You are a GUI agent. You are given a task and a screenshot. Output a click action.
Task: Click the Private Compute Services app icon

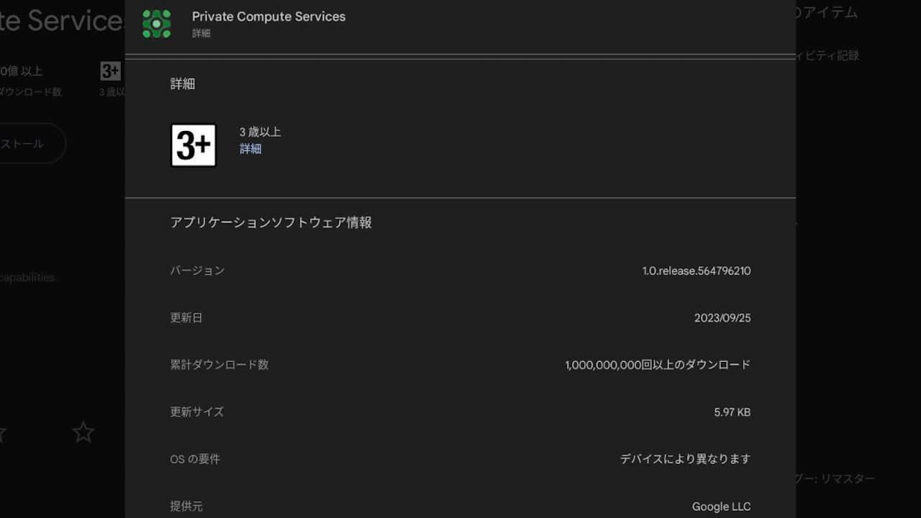pos(157,23)
